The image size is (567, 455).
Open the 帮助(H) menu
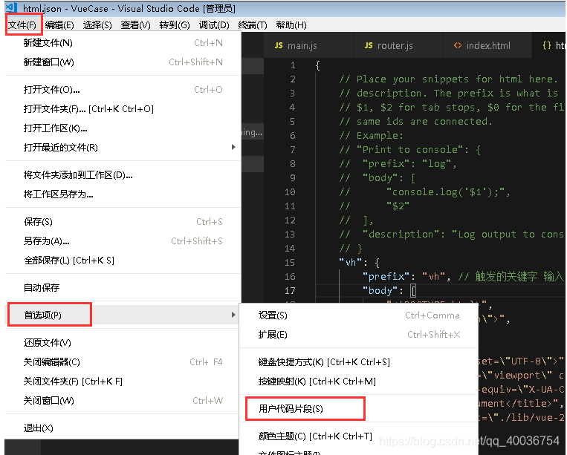(x=291, y=25)
